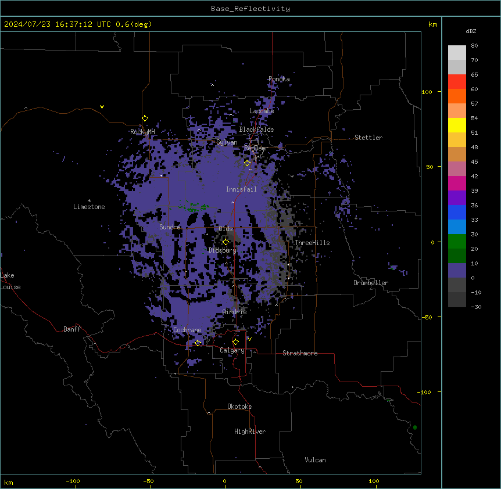
Task: Click the Lacombe label
Action: [262, 111]
